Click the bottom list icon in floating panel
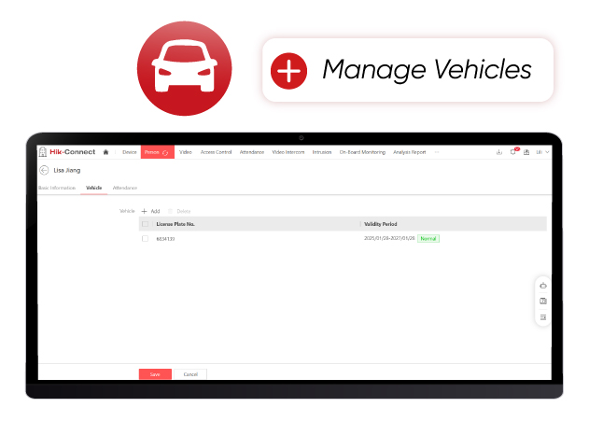Screen dimensions: 589x421 [x=543, y=317]
